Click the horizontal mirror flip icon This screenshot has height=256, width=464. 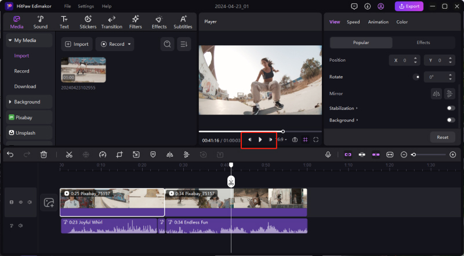point(436,93)
